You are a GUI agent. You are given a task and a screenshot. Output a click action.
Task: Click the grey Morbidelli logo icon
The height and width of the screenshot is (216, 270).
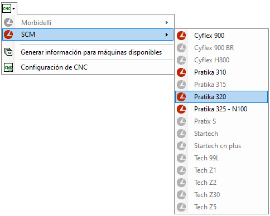pos(8,23)
